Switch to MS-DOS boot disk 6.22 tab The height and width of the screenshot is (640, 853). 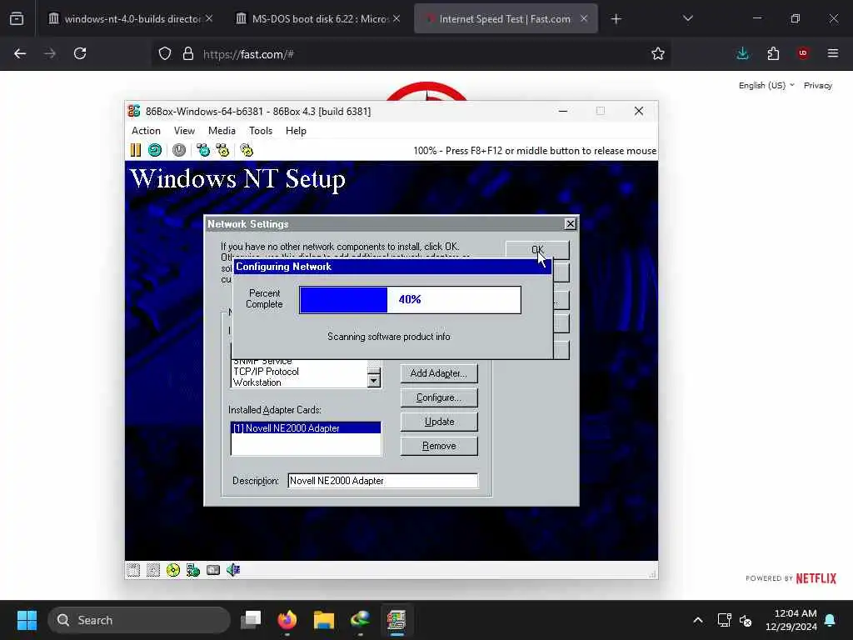point(319,19)
